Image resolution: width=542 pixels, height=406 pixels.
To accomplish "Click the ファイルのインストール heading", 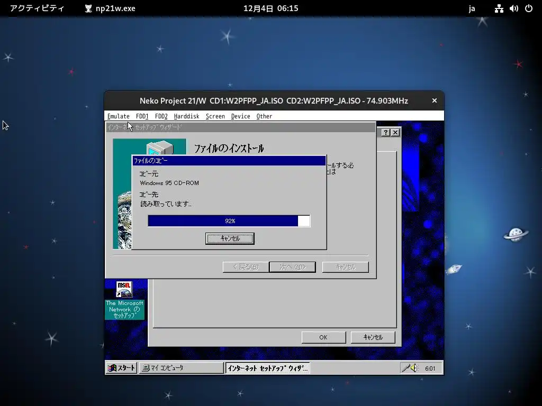I will pos(229,149).
